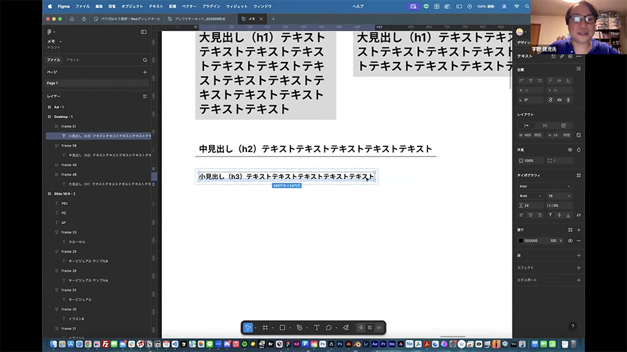Screen dimensions: 627x352
Task: Align text right in typography section
Action: click(x=539, y=215)
